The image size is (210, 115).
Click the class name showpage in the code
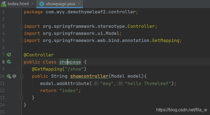coord(70,62)
